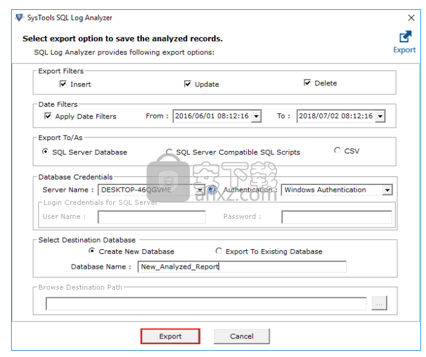Click the 'Select Destination Database' label
This screenshot has width=426, height=357.
[87, 240]
